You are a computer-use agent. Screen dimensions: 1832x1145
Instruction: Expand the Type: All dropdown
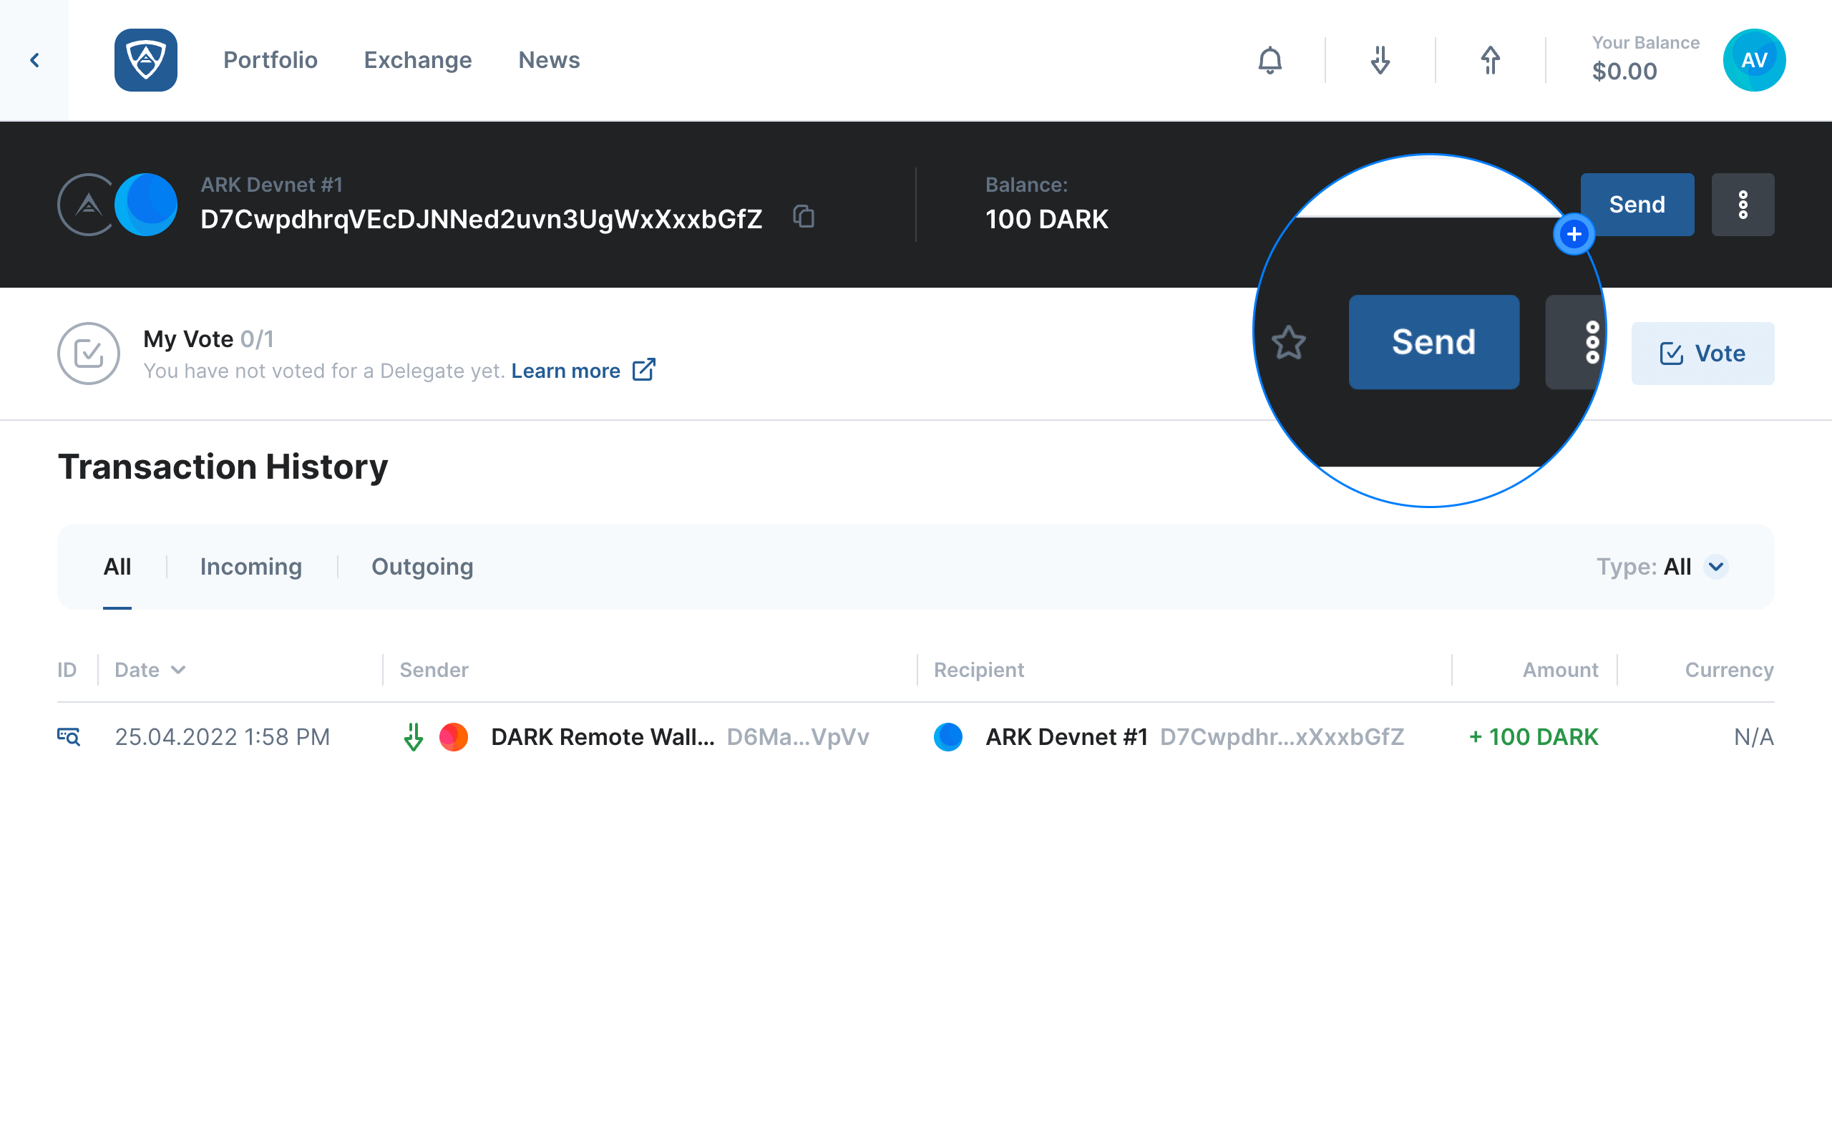[x=1662, y=567]
